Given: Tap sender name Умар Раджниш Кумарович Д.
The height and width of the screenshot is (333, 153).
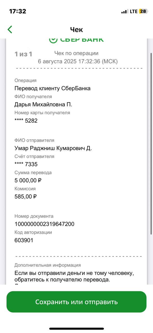Looking at the screenshot, I should click(x=53, y=148).
